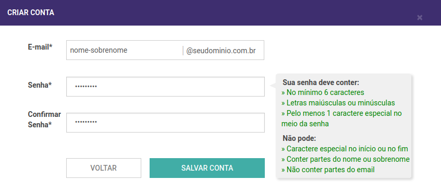Click the E-mail* field label
Viewport: 441px width, 191px height.
click(x=40, y=47)
